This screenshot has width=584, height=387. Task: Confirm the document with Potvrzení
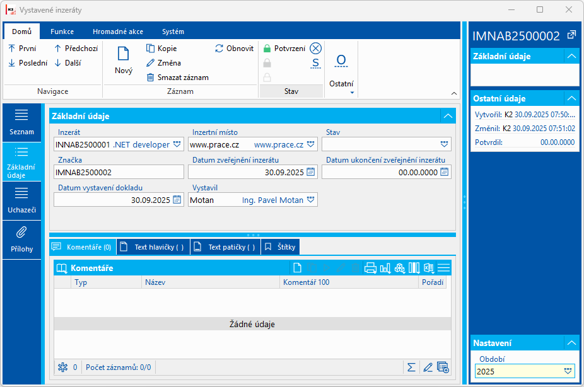click(284, 49)
